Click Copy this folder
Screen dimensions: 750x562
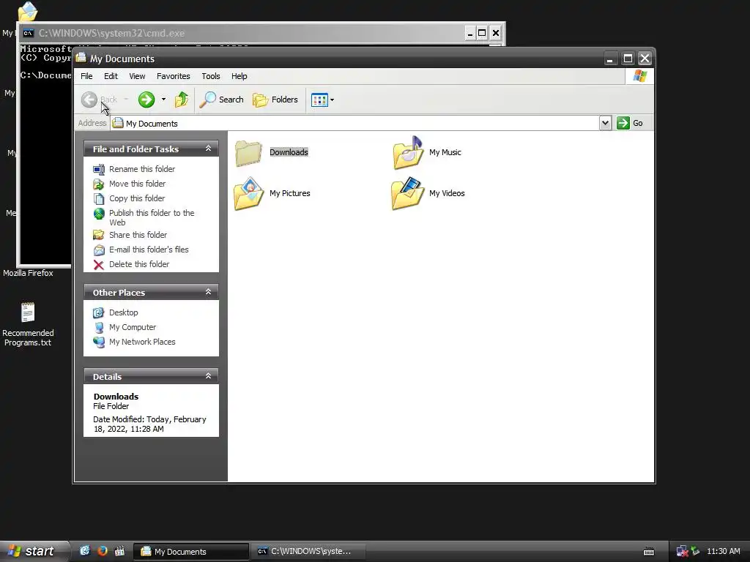coord(137,198)
